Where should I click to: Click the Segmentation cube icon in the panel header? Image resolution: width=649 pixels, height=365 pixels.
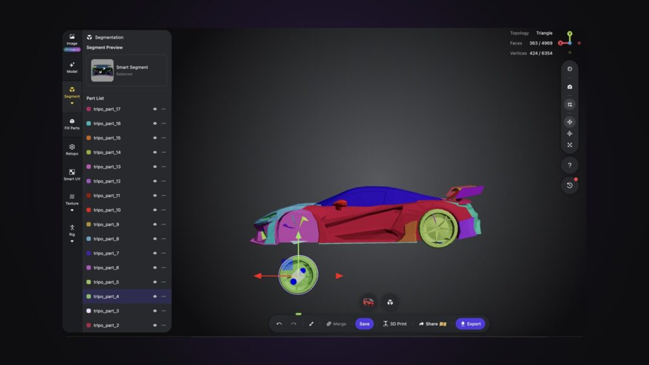89,37
